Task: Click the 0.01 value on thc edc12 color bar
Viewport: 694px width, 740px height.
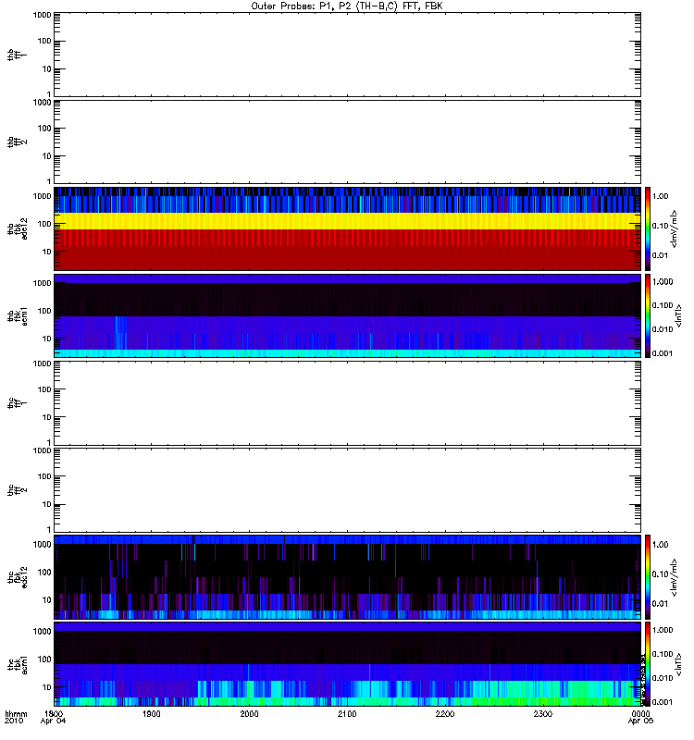Action: pyautogui.click(x=660, y=604)
